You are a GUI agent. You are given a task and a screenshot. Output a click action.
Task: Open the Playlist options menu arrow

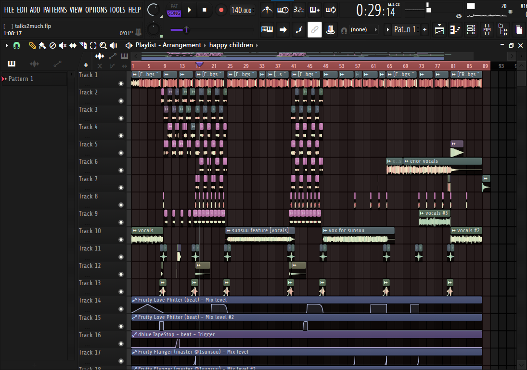point(6,45)
